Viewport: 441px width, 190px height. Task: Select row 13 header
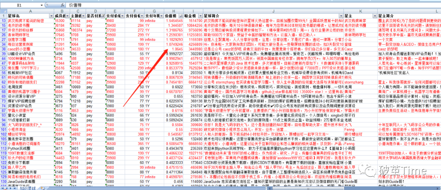[3, 20]
